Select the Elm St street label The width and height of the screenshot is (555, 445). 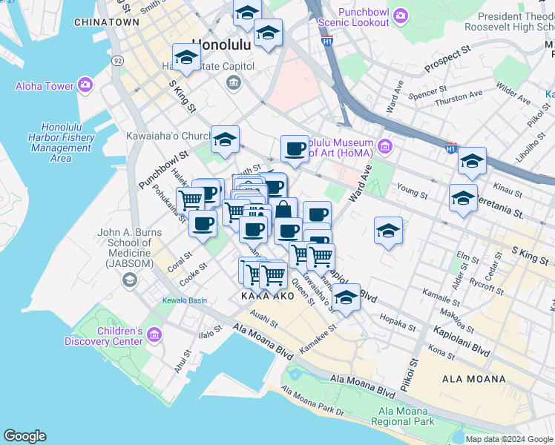tap(467, 257)
